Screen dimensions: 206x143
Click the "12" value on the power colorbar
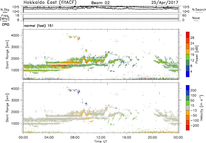tap(192, 60)
